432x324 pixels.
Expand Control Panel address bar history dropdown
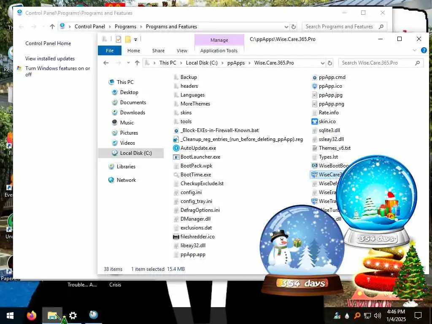[286, 27]
